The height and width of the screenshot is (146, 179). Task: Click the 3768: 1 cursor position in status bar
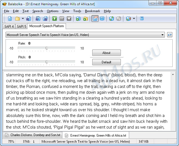click(x=29, y=142)
